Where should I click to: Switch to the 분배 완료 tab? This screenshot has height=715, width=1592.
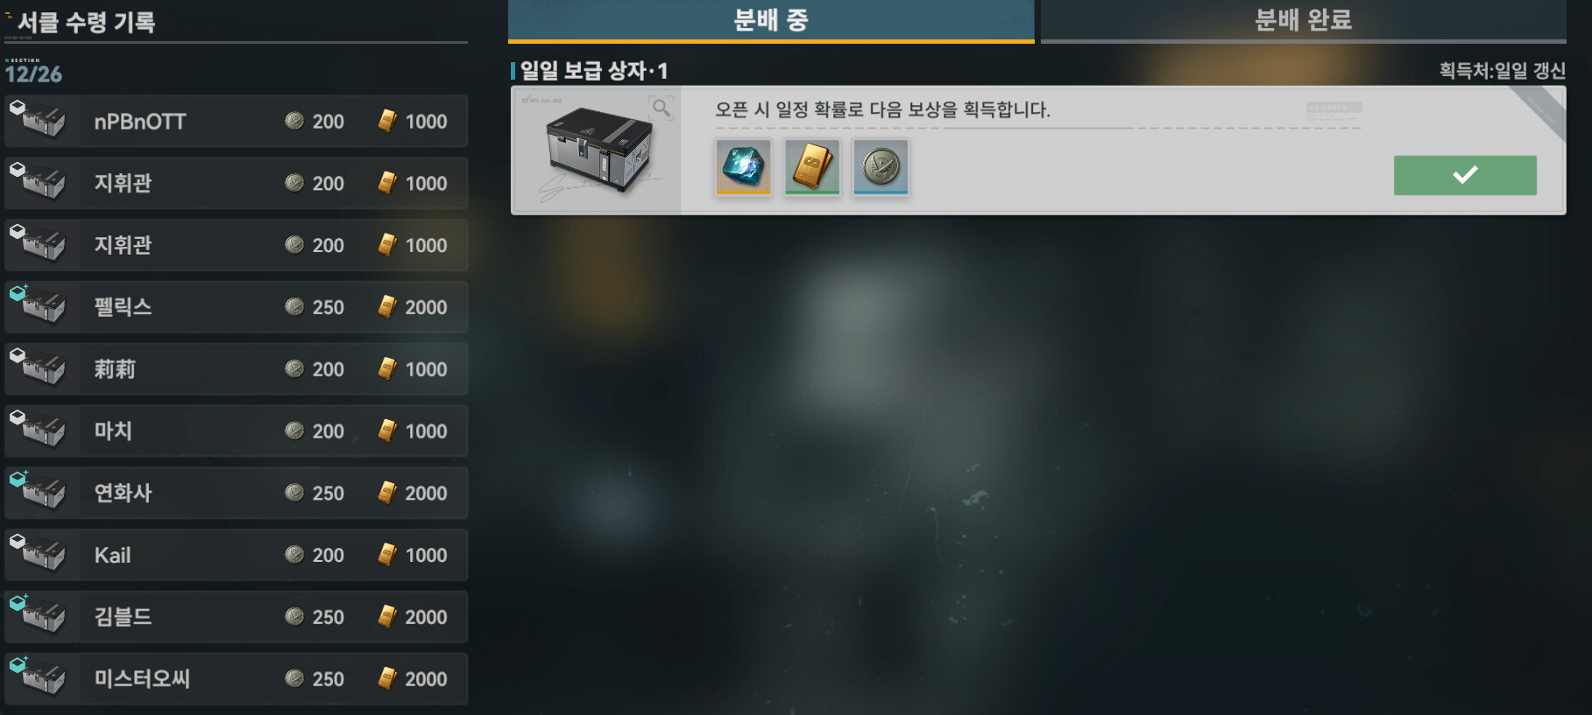[1303, 21]
